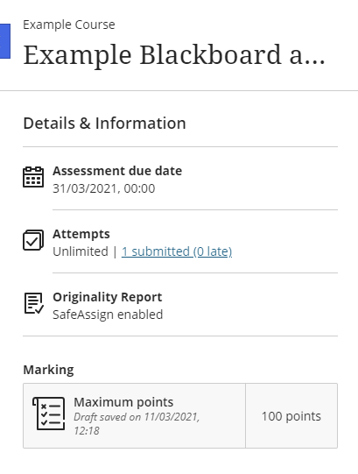Click the blue panel button at top left

coord(5,41)
